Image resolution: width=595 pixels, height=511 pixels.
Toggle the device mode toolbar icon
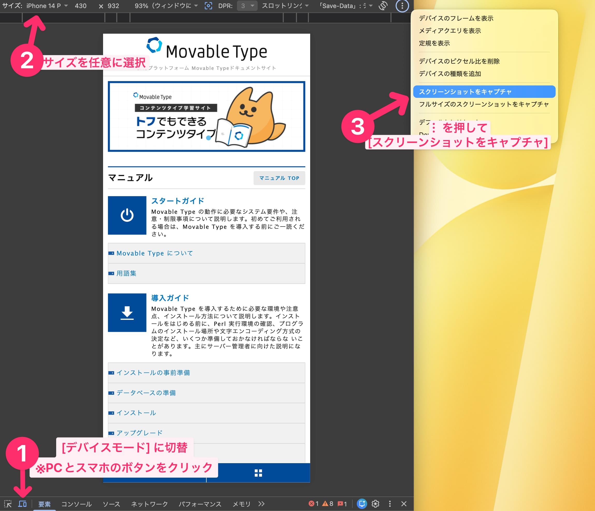(x=23, y=504)
